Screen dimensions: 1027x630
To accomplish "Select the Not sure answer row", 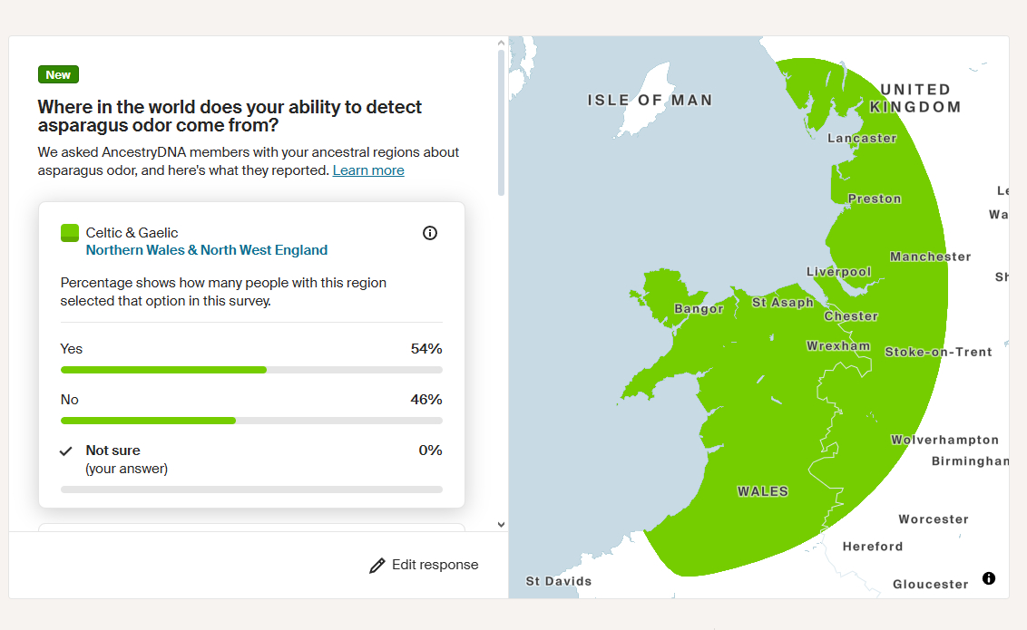I will pos(251,459).
